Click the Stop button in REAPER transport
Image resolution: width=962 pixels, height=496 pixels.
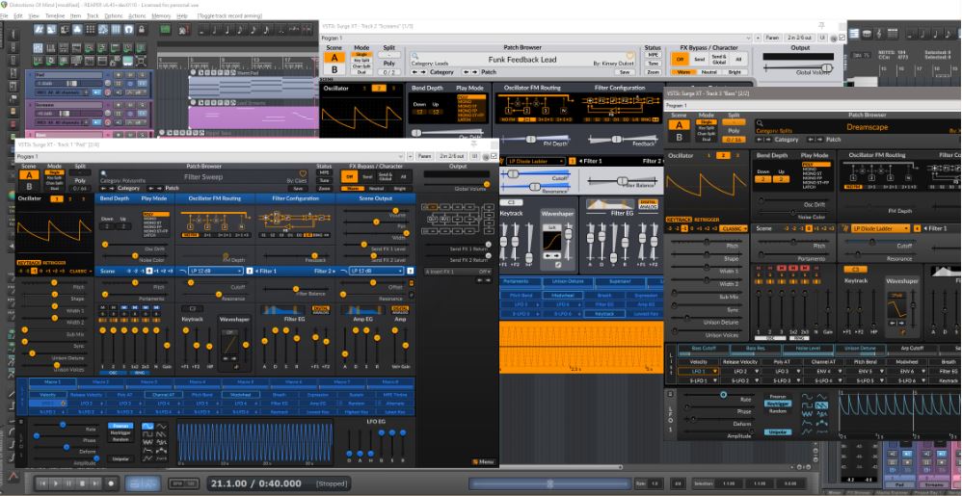(x=82, y=483)
